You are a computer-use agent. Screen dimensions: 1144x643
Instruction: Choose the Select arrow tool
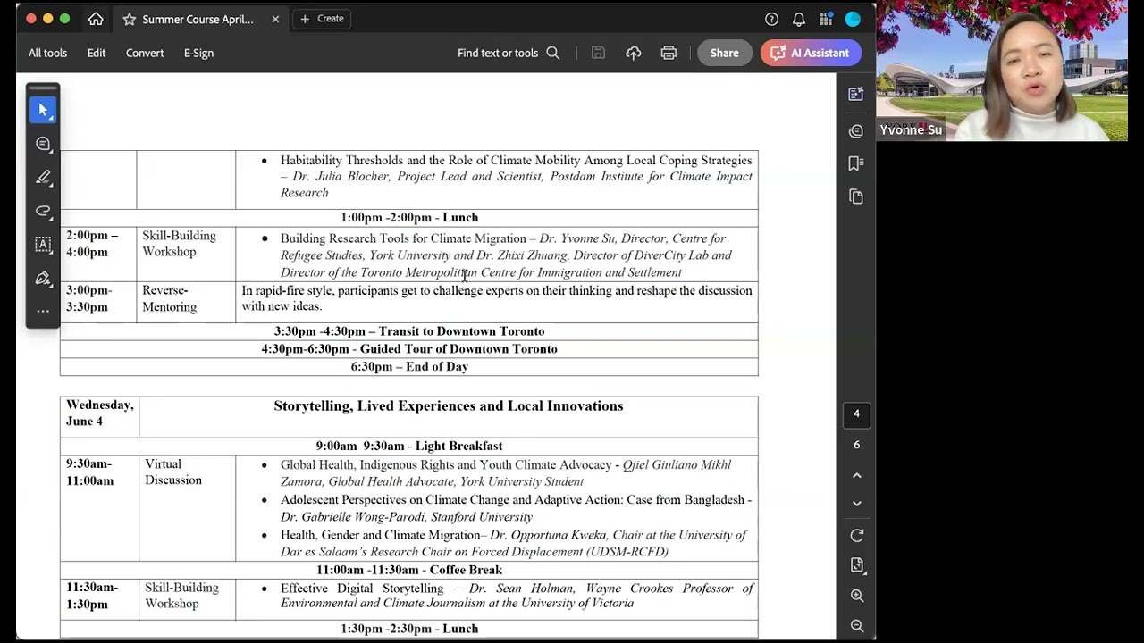(43, 110)
